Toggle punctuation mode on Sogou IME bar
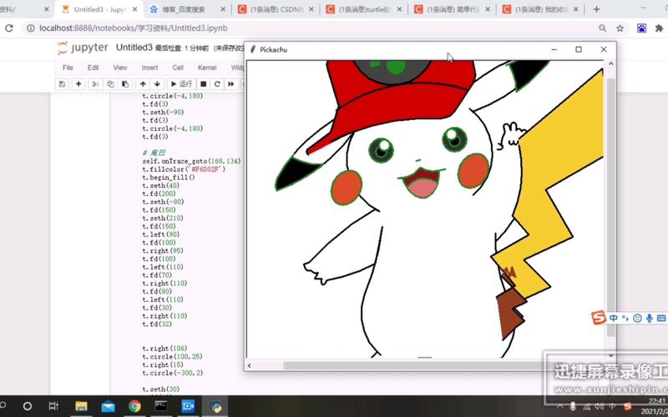Image resolution: width=668 pixels, height=417 pixels. pos(625,318)
